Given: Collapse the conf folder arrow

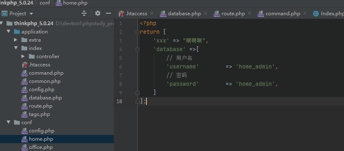Looking at the screenshot, I should 9,123.
